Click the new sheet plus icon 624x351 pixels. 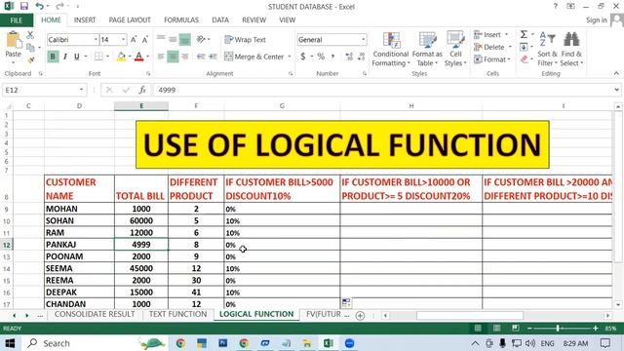(x=360, y=315)
